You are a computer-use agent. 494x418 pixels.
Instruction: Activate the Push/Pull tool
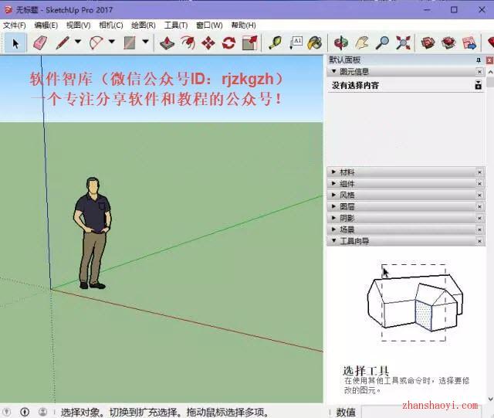[167, 43]
